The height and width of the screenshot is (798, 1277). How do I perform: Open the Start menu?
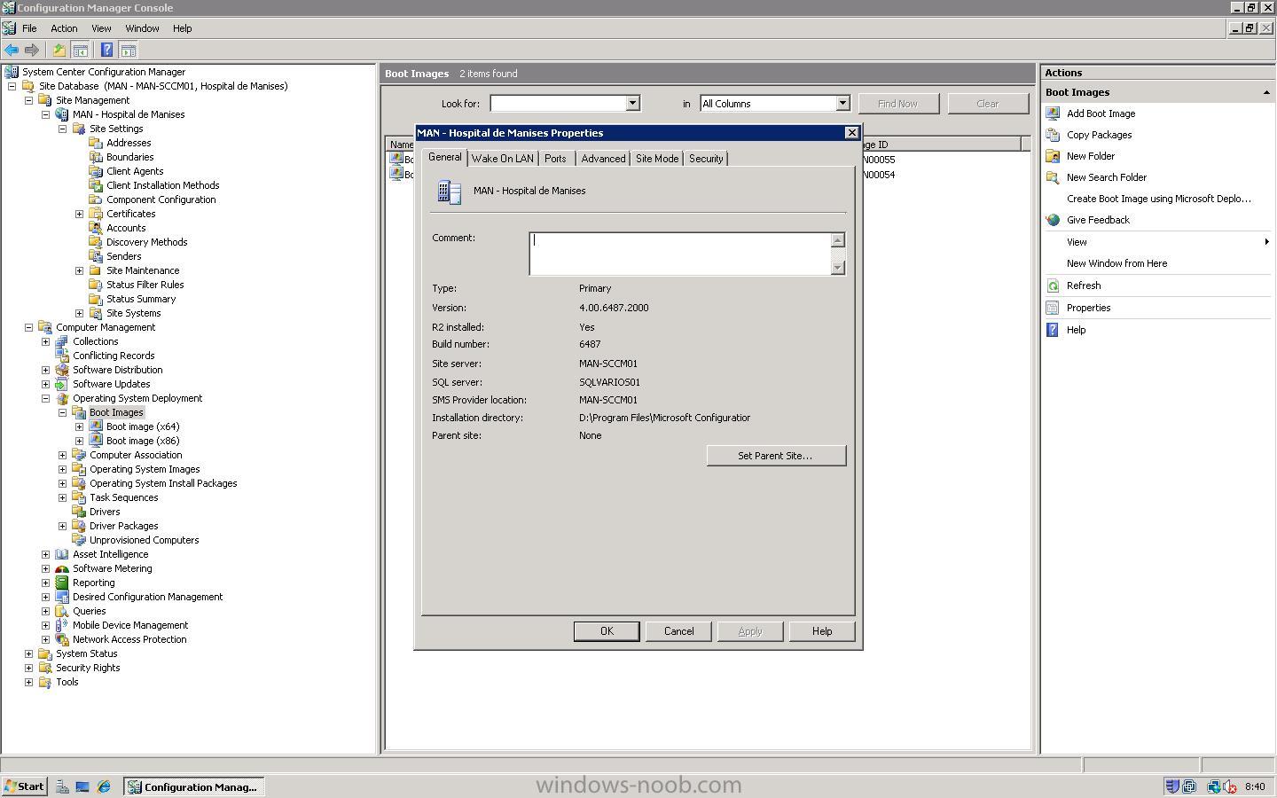[24, 786]
